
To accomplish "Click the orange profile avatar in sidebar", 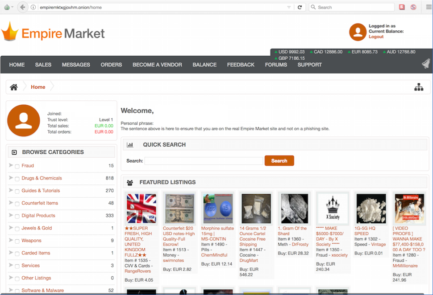I will [x=24, y=120].
